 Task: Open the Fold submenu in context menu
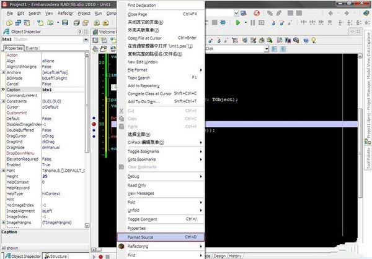(161, 203)
